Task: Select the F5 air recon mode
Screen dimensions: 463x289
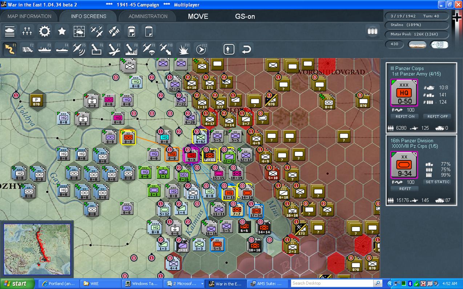Action: coord(79,49)
